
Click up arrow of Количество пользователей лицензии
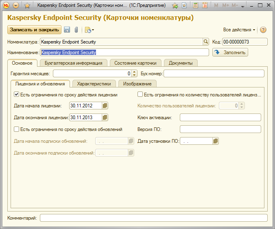[242, 104]
